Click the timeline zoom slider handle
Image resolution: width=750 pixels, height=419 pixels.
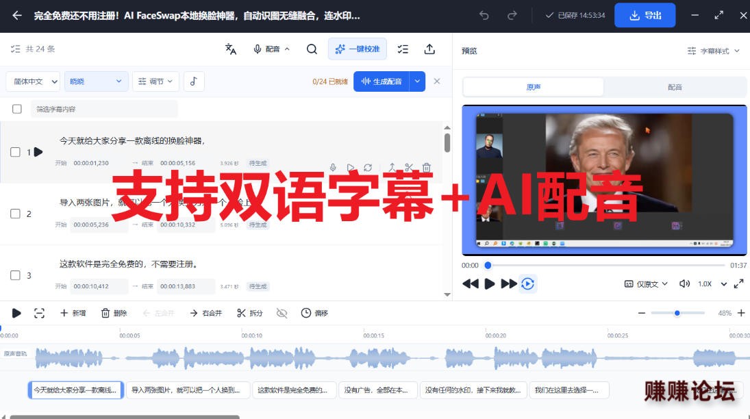pos(677,314)
